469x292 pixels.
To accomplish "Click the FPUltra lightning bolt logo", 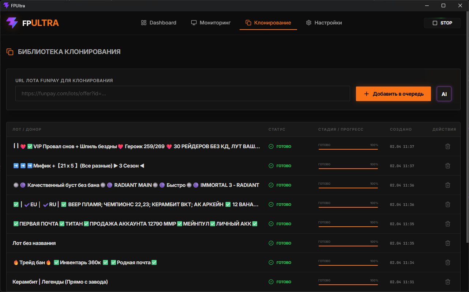I will (12, 23).
